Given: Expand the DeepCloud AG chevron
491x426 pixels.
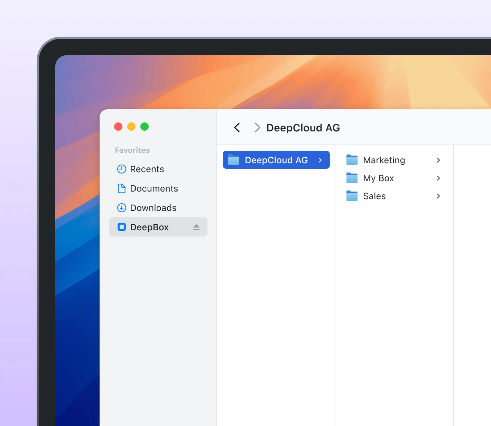Looking at the screenshot, I should click(320, 160).
